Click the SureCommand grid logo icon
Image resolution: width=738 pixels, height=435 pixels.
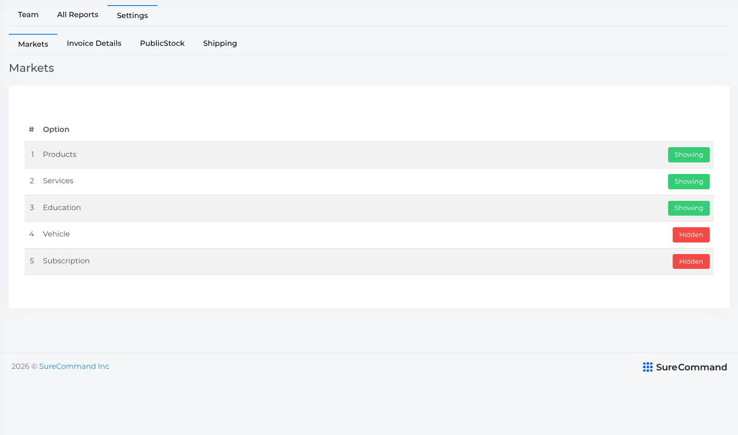[648, 367]
